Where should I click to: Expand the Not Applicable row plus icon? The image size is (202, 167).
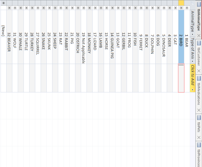(84, 8)
